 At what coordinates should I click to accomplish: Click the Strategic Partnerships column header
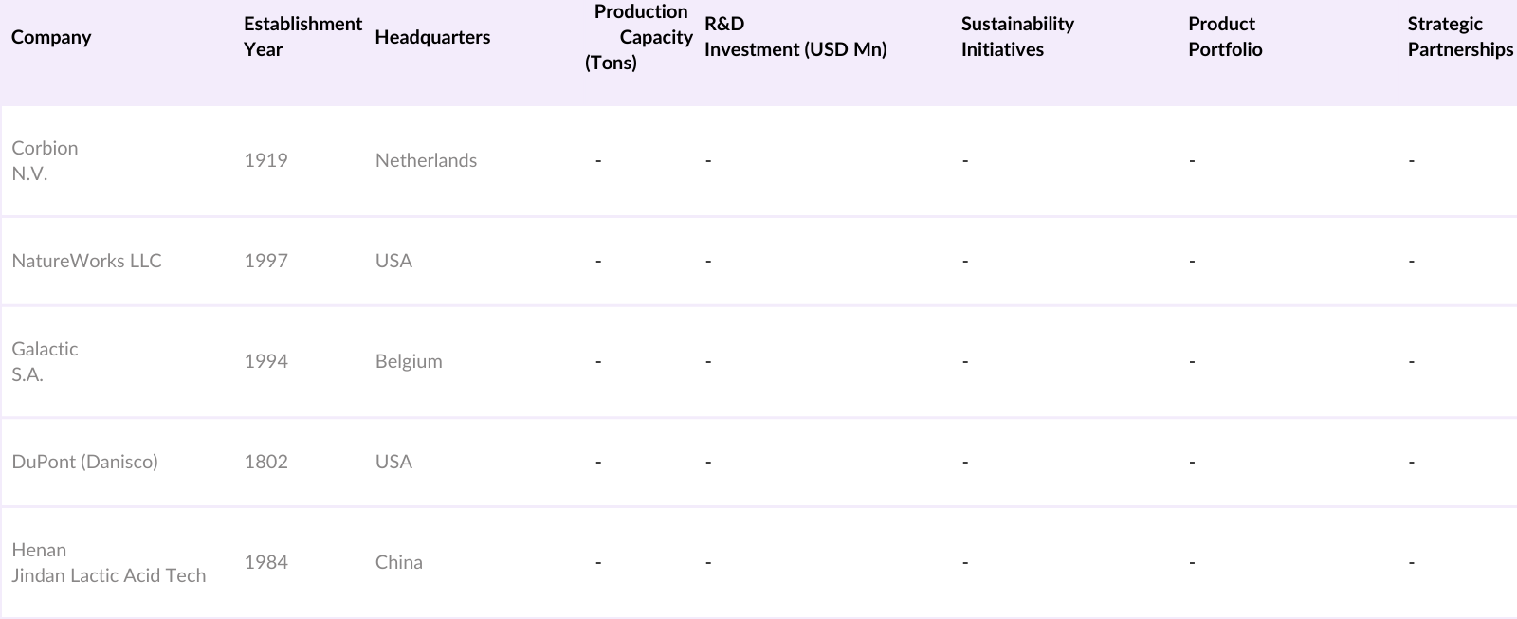[1459, 37]
